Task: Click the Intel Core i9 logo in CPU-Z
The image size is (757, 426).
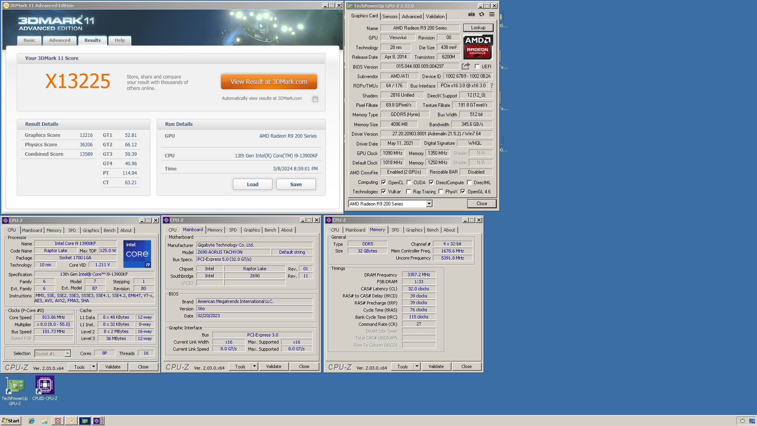Action: pyautogui.click(x=137, y=254)
